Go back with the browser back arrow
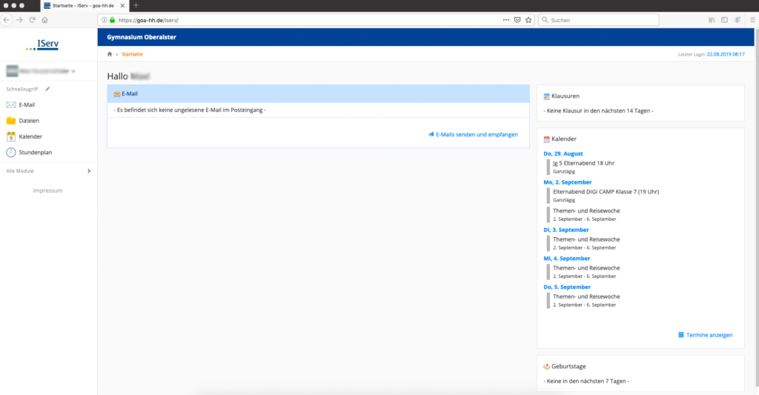Image resolution: width=759 pixels, height=395 pixels. [x=6, y=20]
